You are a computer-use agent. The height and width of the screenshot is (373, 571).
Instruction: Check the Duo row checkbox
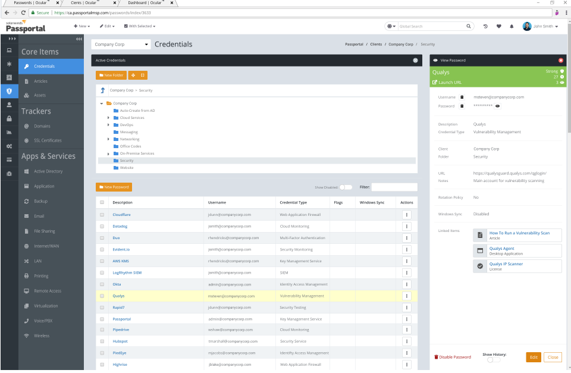[102, 238]
